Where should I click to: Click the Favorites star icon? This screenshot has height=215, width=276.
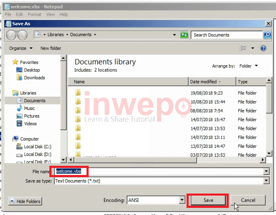pyautogui.click(x=15, y=62)
